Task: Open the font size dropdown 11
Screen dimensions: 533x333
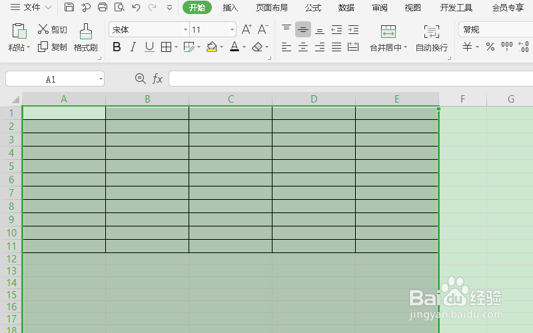Action: [x=232, y=30]
